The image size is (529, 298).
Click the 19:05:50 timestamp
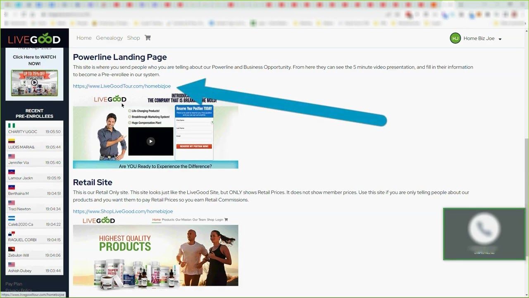pos(53,132)
